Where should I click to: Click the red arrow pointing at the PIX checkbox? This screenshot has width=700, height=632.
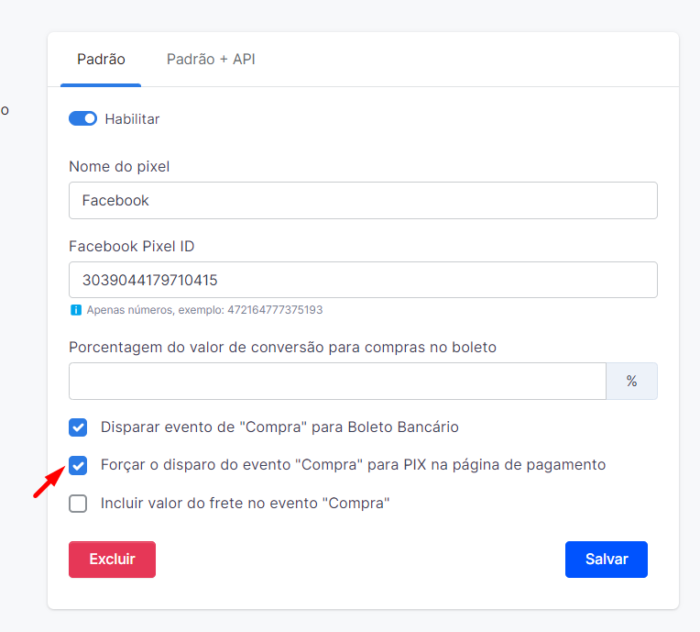(x=49, y=482)
